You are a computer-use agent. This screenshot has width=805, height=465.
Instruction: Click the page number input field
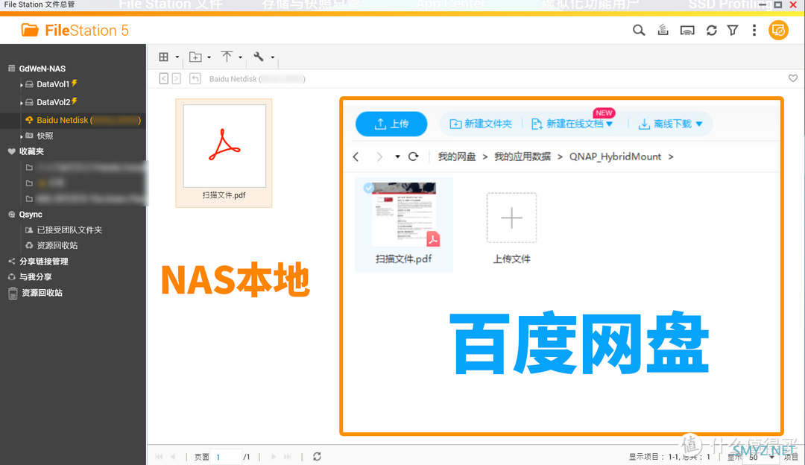tap(227, 457)
